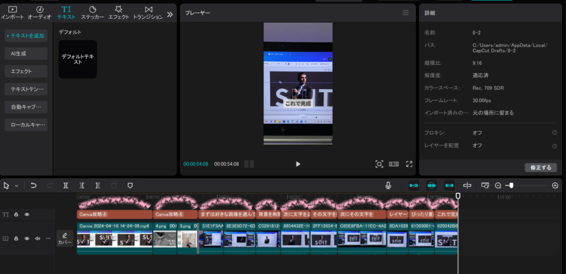Switch to the トランジション (Transition) tab
This screenshot has width=566, height=274.
[148, 13]
